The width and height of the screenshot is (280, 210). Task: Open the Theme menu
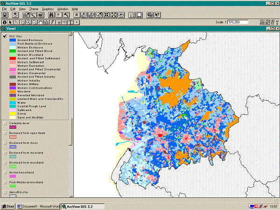34,9
